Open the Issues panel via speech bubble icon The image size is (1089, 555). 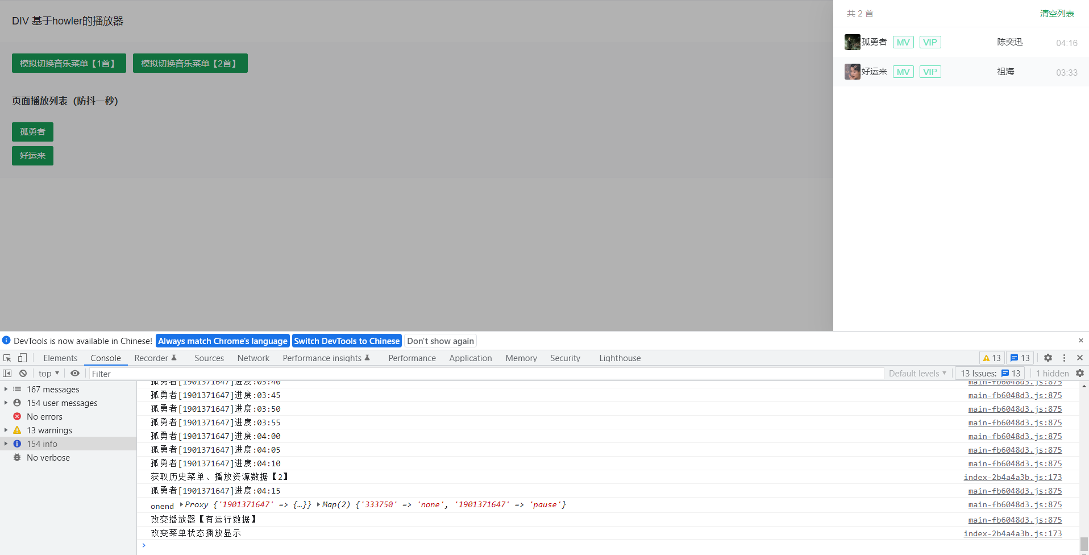coord(1019,358)
